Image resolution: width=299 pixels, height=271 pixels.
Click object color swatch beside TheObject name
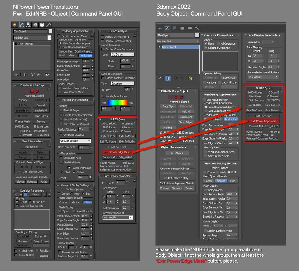pyautogui.click(x=197, y=35)
